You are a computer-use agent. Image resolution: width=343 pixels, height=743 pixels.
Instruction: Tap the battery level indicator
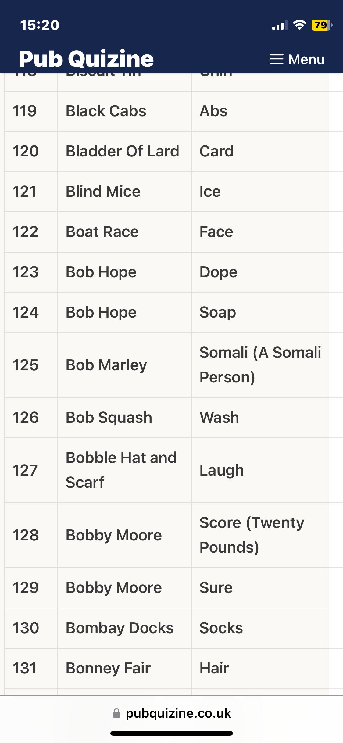pyautogui.click(x=321, y=25)
